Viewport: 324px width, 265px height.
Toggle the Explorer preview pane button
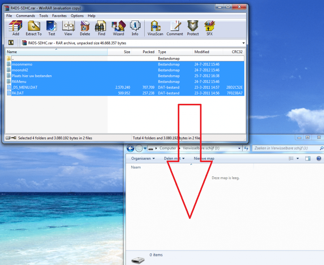point(308,159)
